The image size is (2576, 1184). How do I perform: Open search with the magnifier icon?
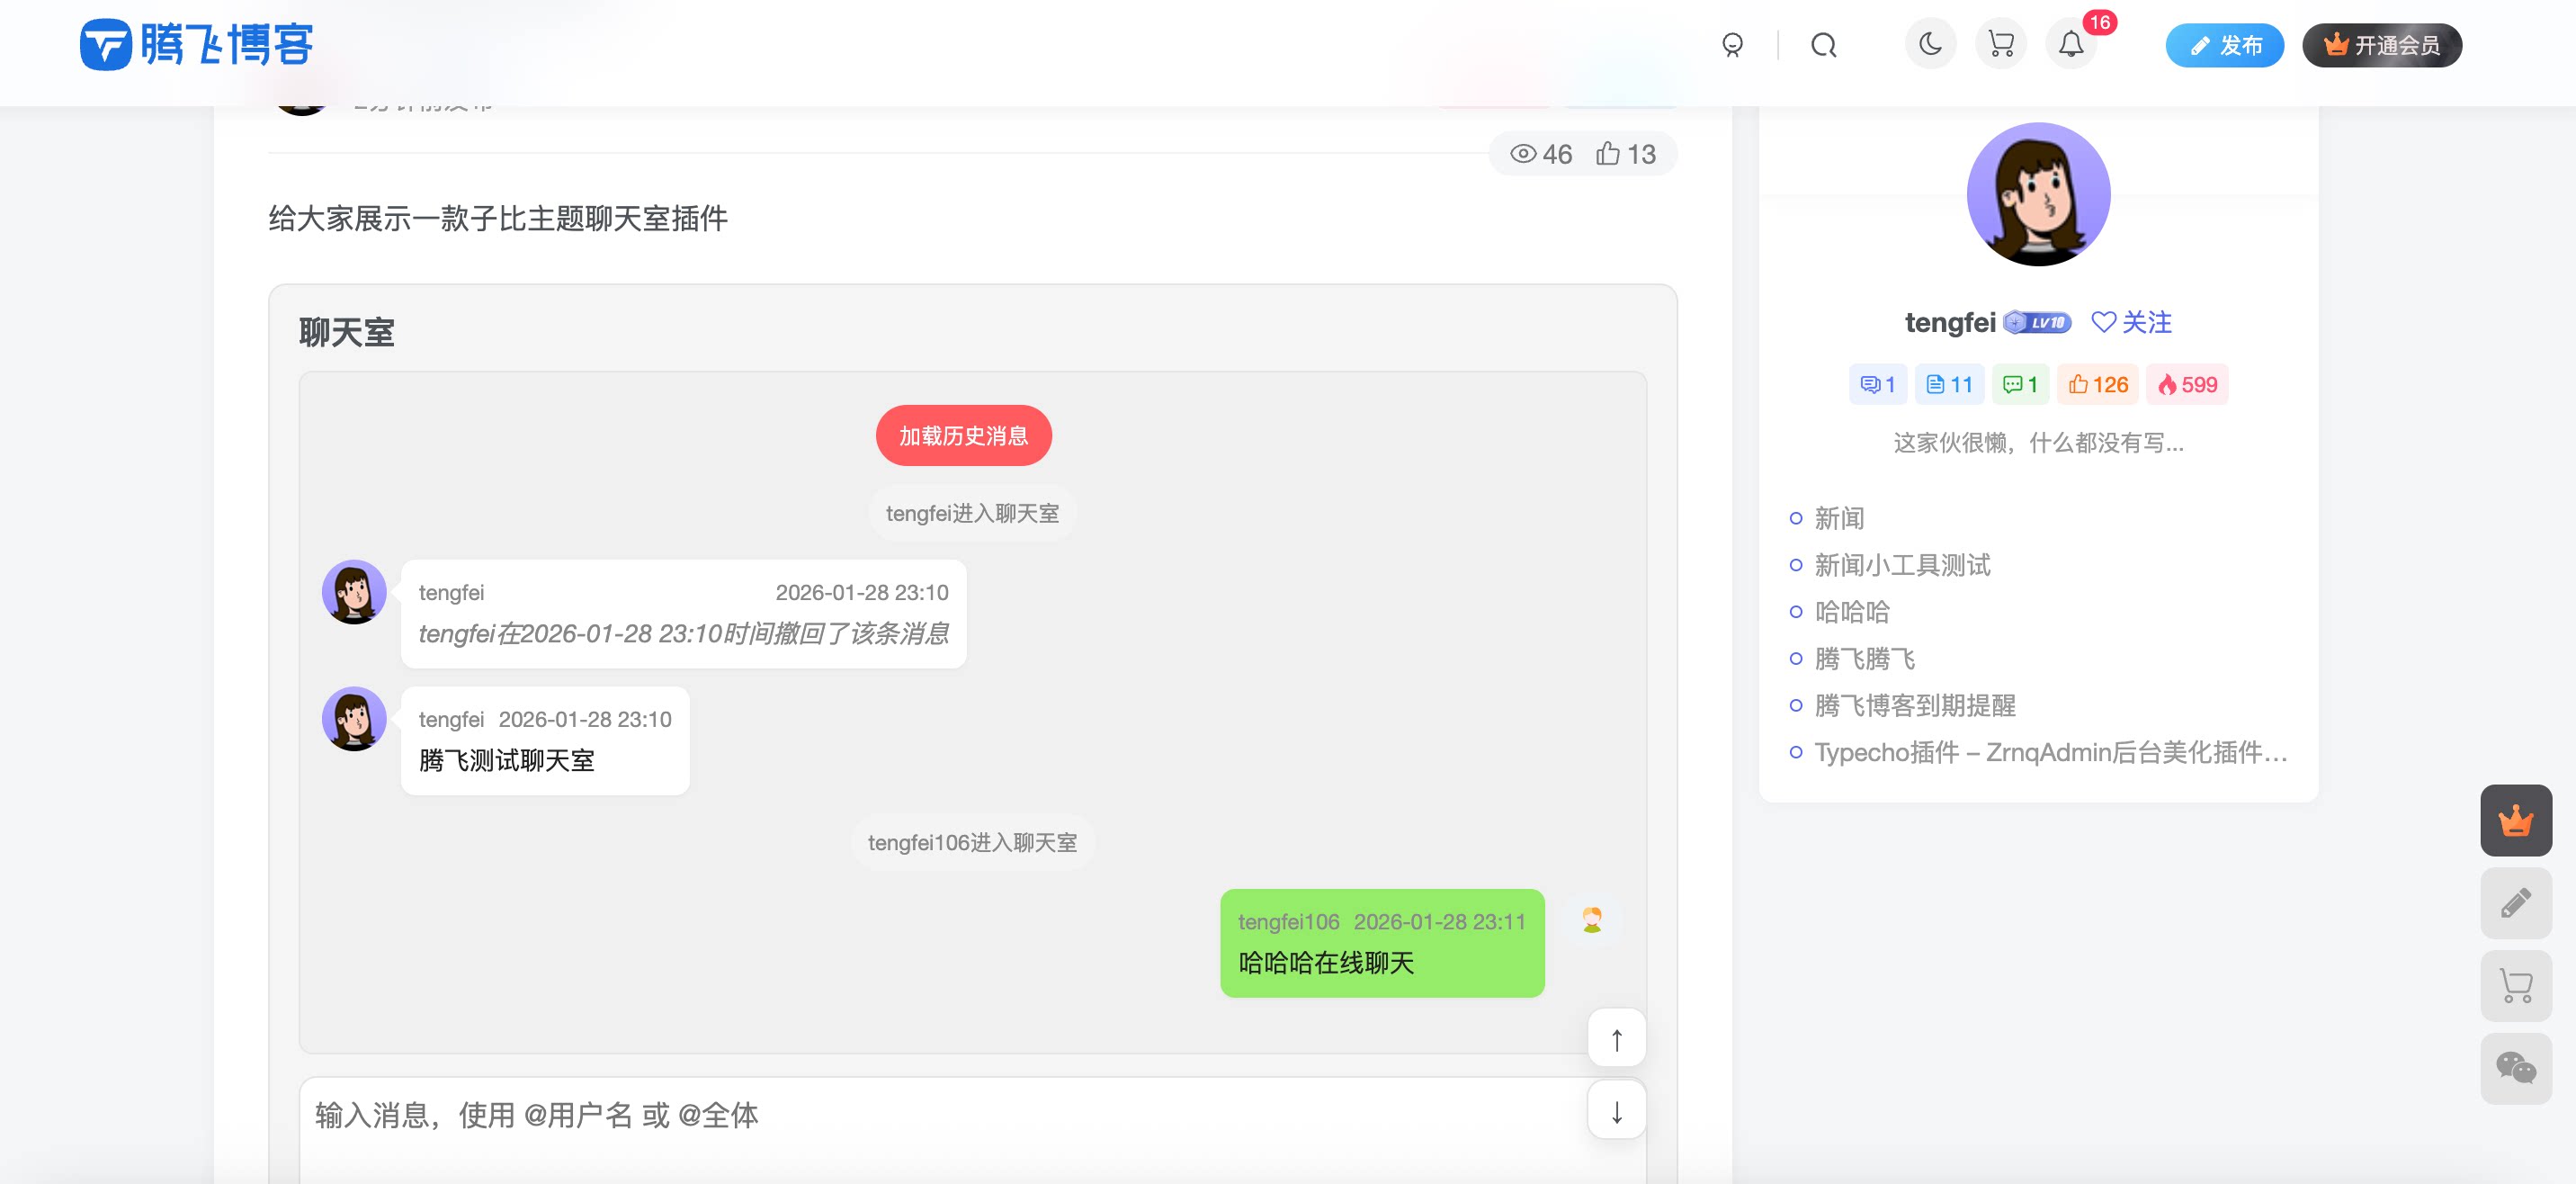click(1823, 44)
